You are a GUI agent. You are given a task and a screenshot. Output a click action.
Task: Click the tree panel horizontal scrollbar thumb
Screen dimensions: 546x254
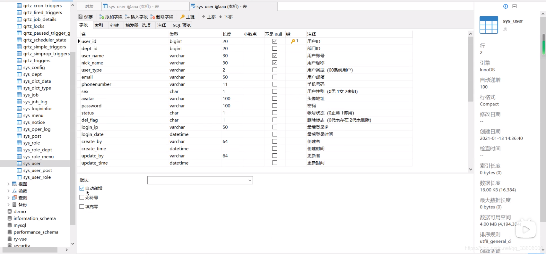pyautogui.click(x=30, y=250)
